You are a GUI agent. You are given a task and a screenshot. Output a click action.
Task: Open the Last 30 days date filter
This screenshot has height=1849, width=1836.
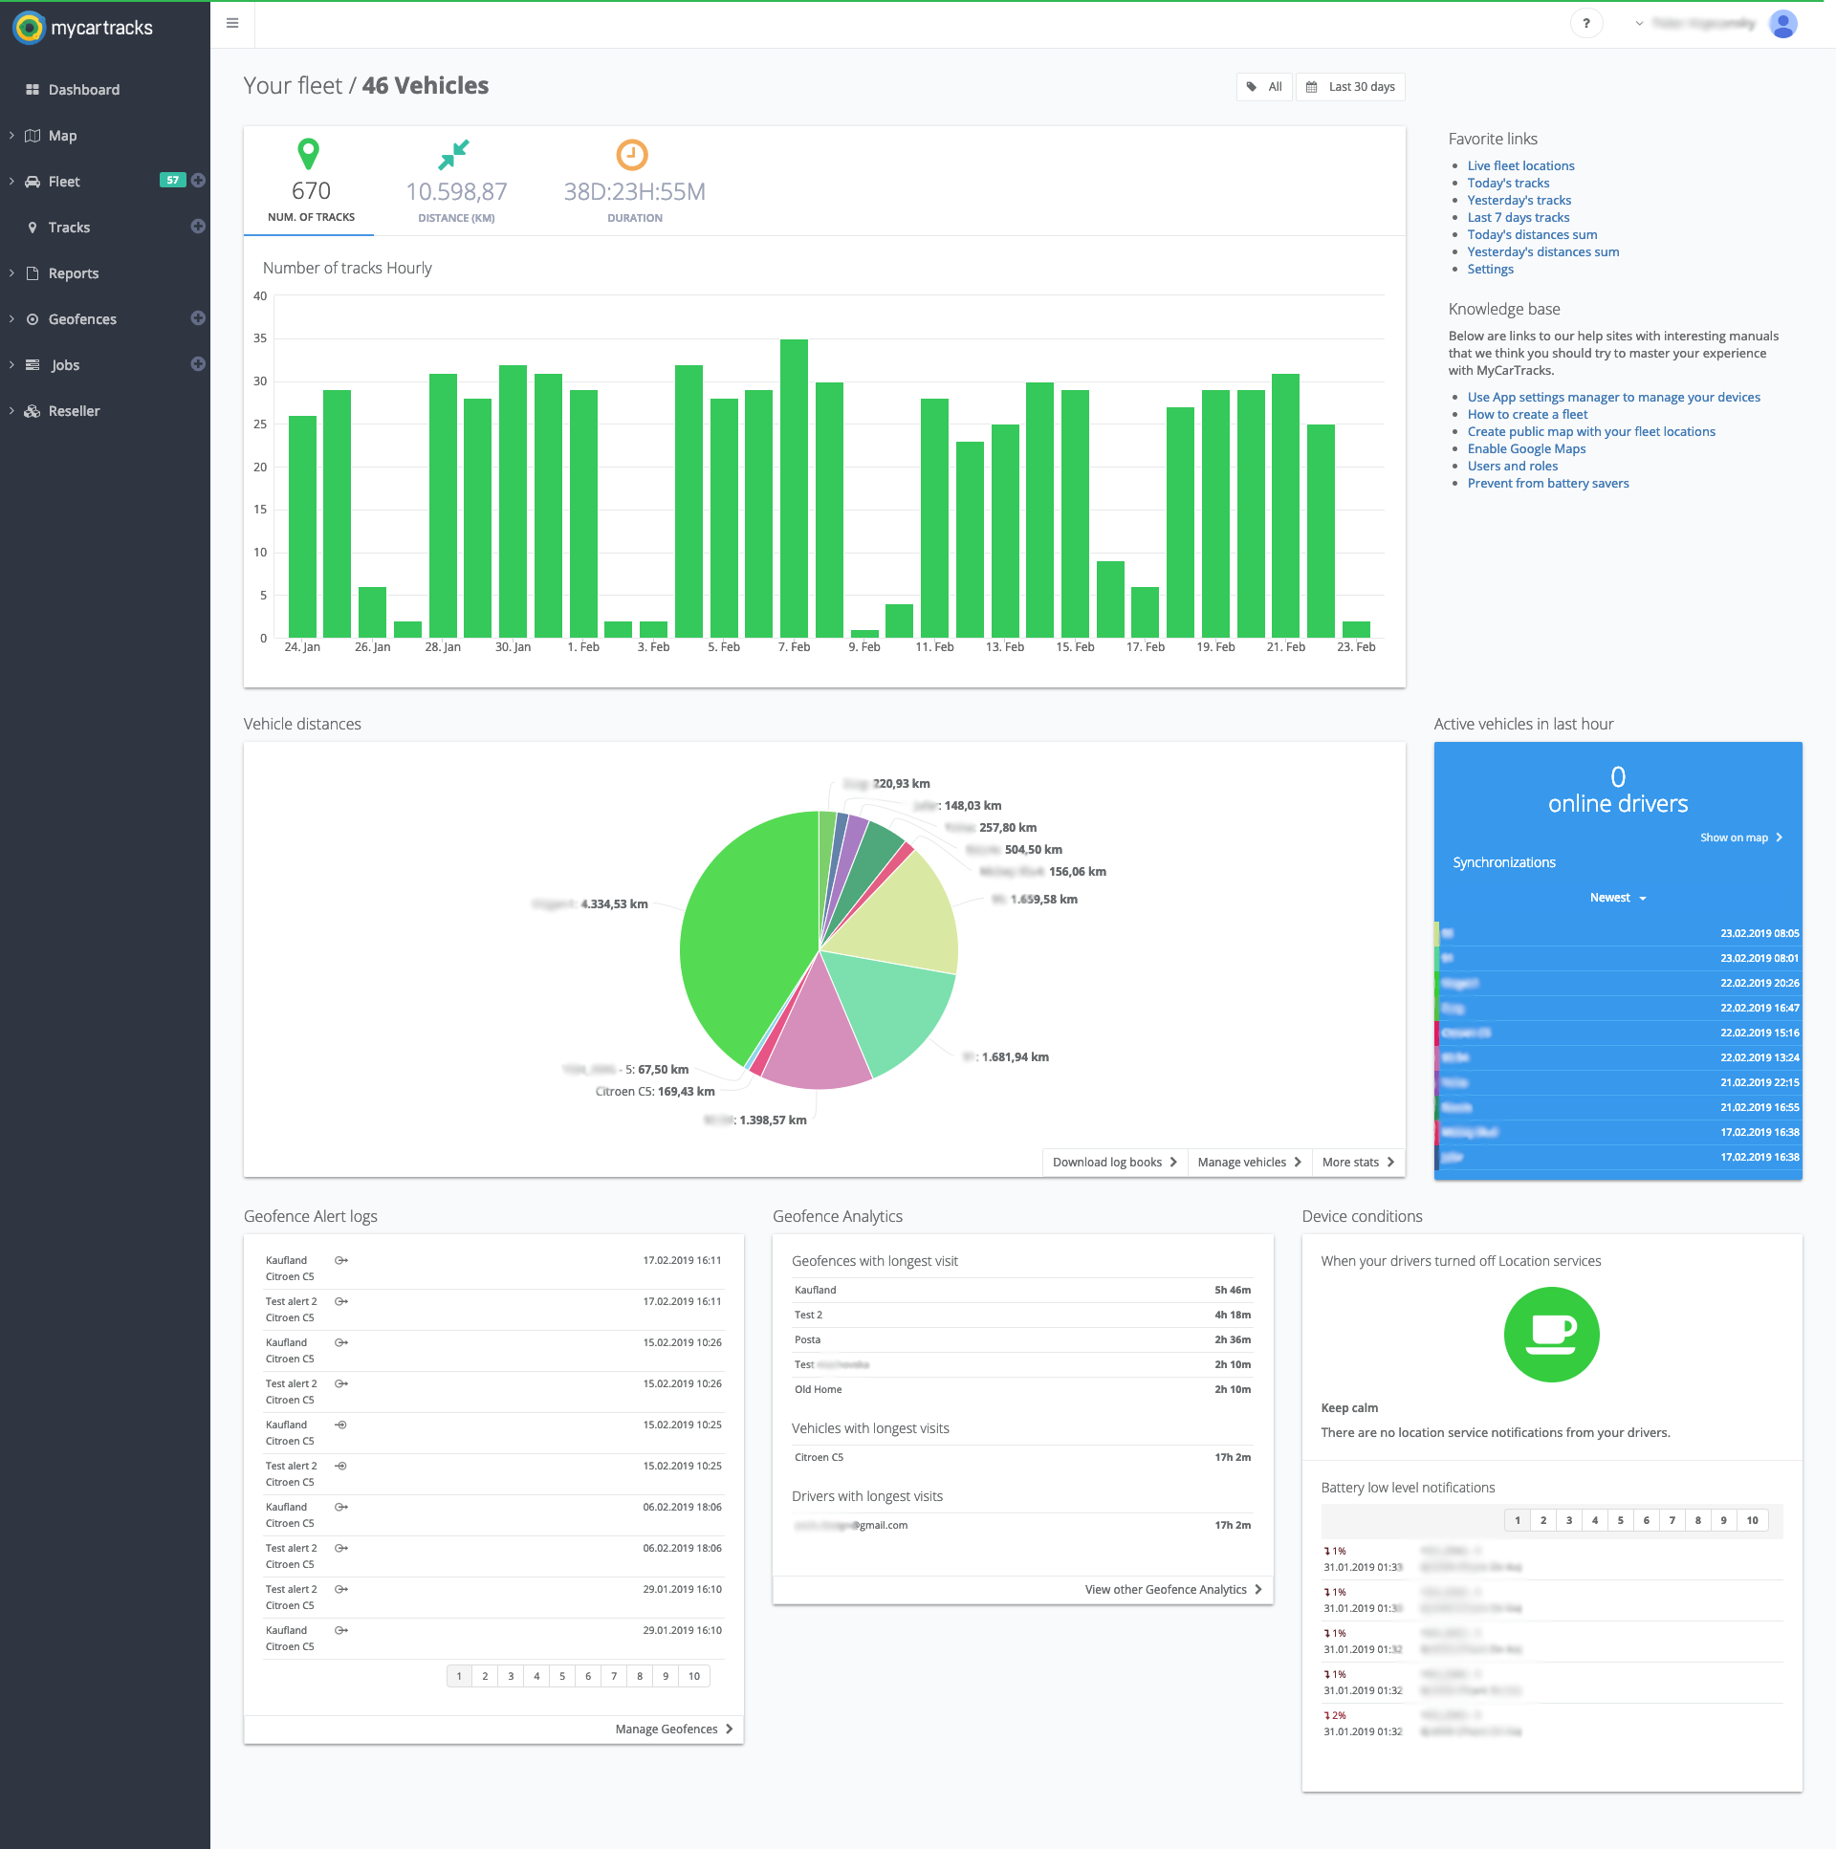pyautogui.click(x=1349, y=87)
